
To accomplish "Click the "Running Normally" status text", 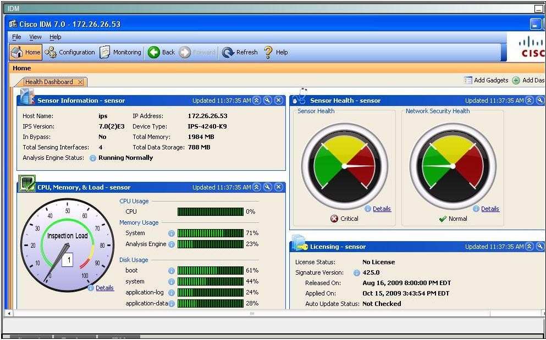I will [x=126, y=158].
